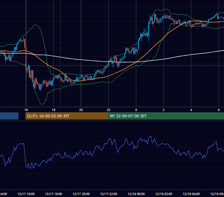Click the 12/17 20:00 date label

(81, 194)
